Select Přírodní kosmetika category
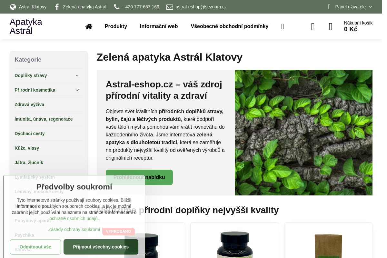Screen dimensions: 387x258 click(35, 90)
